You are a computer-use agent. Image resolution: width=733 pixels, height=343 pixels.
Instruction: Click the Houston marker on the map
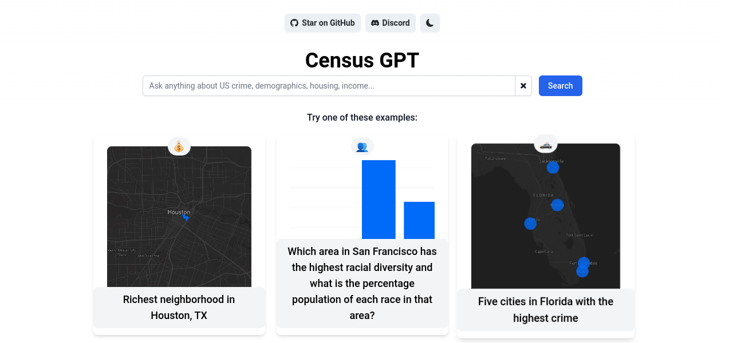[185, 217]
